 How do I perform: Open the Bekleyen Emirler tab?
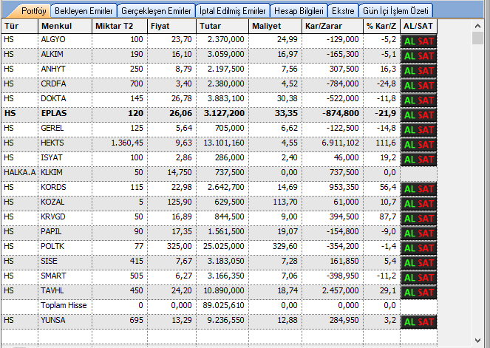(84, 11)
